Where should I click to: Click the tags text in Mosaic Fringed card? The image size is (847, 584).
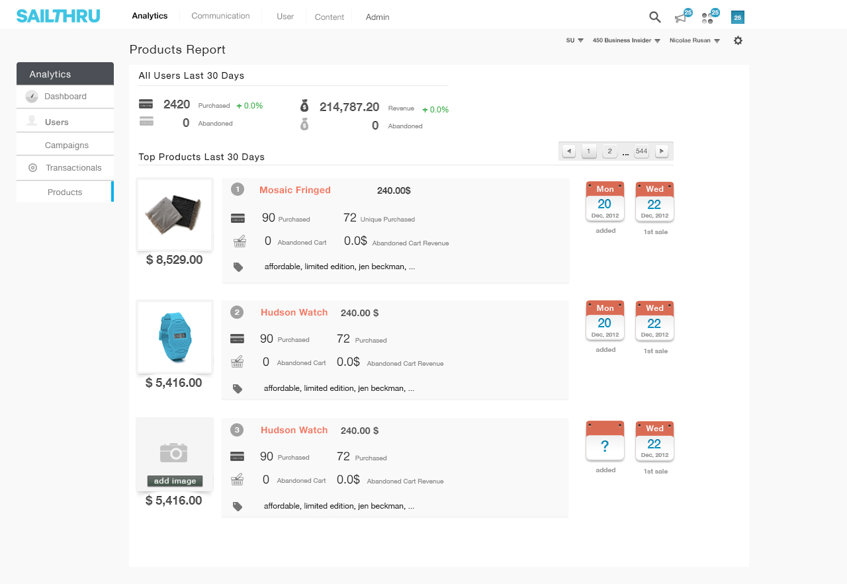(339, 267)
